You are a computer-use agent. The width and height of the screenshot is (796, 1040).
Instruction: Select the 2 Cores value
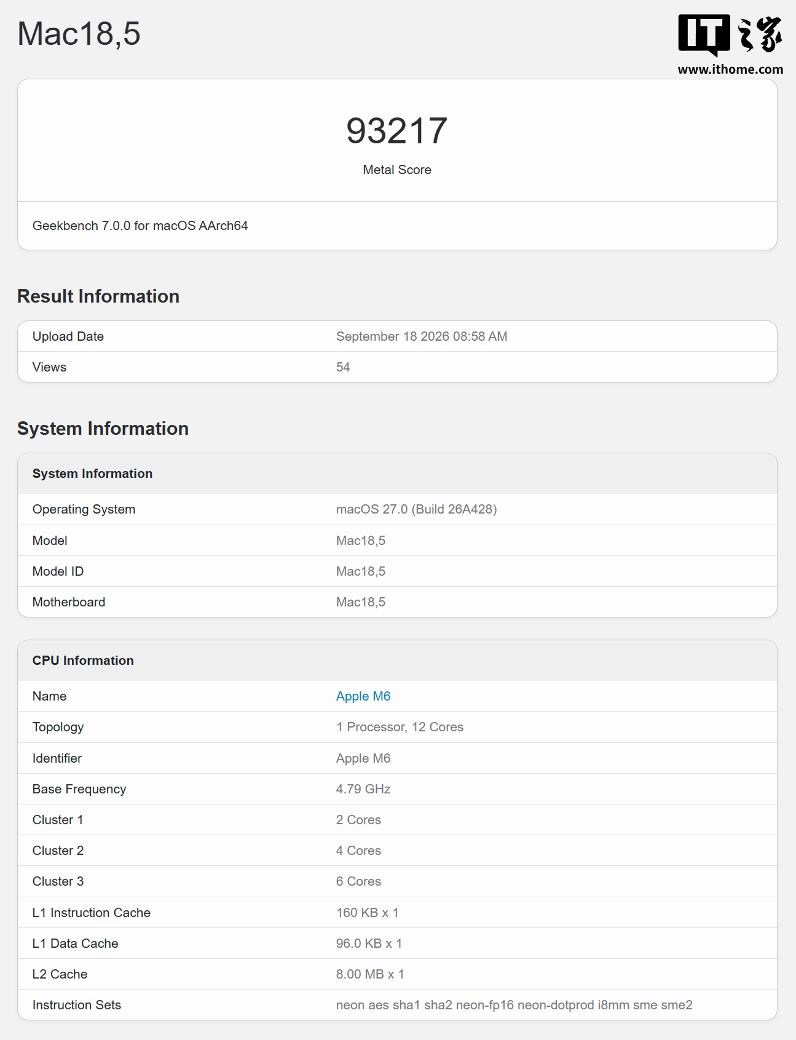coord(358,820)
